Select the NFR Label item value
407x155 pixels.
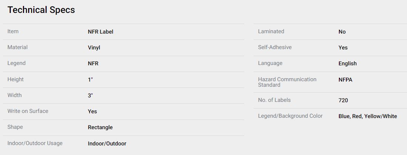click(x=100, y=32)
